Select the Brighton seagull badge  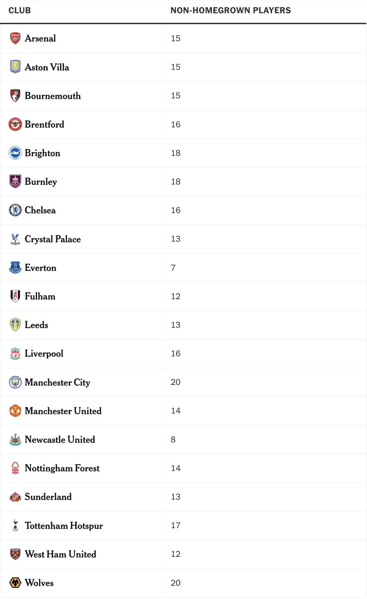click(15, 153)
